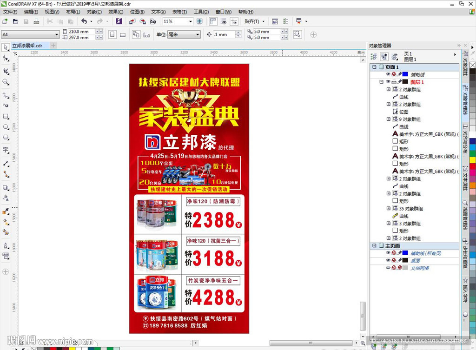Pick the yellow swatch in color palette

[473, 160]
